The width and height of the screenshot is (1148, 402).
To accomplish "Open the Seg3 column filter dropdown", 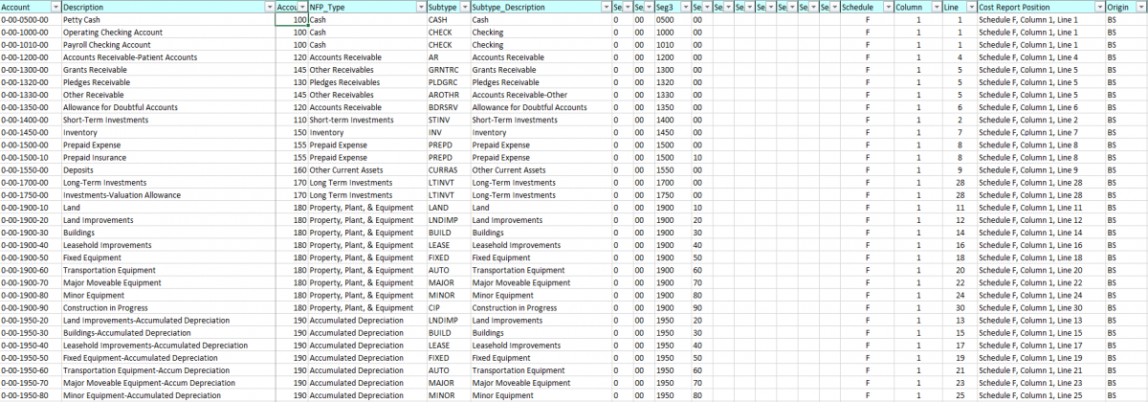I will (684, 7).
